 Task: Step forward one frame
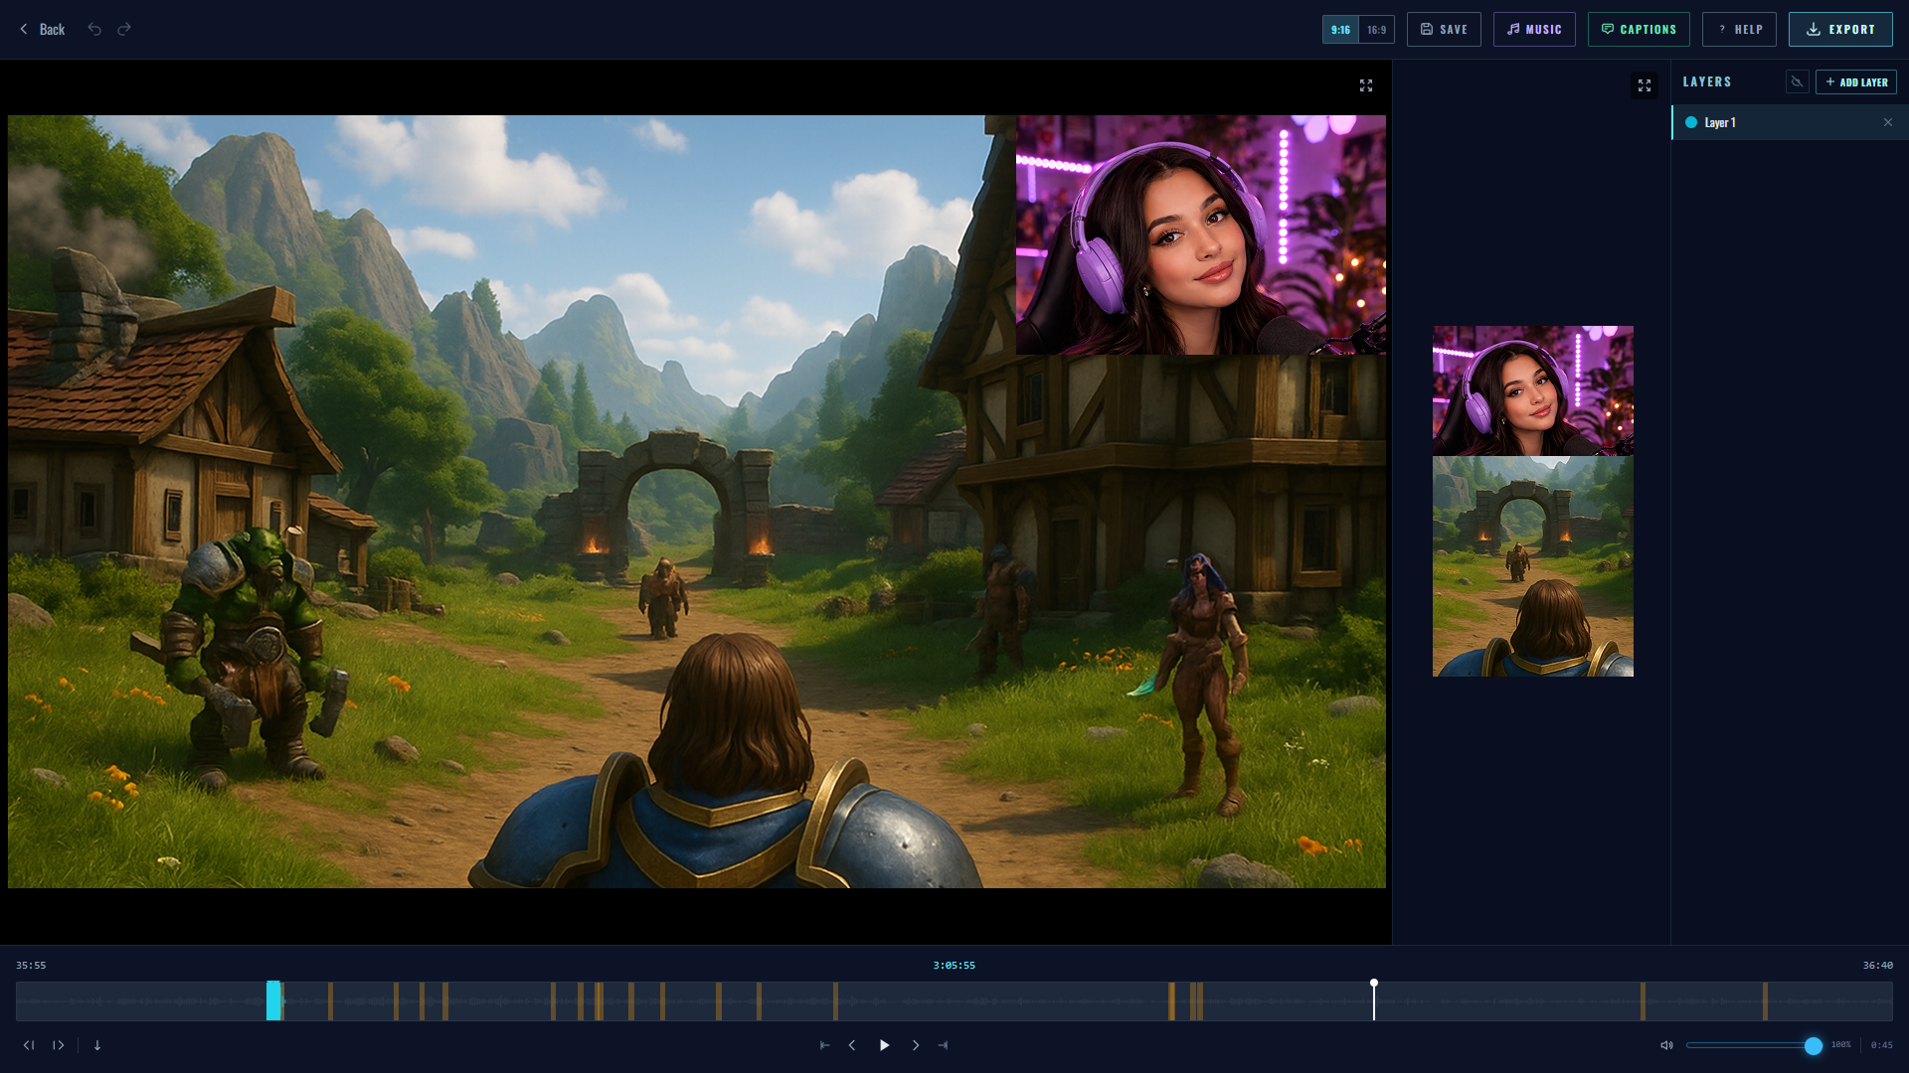[59, 1045]
